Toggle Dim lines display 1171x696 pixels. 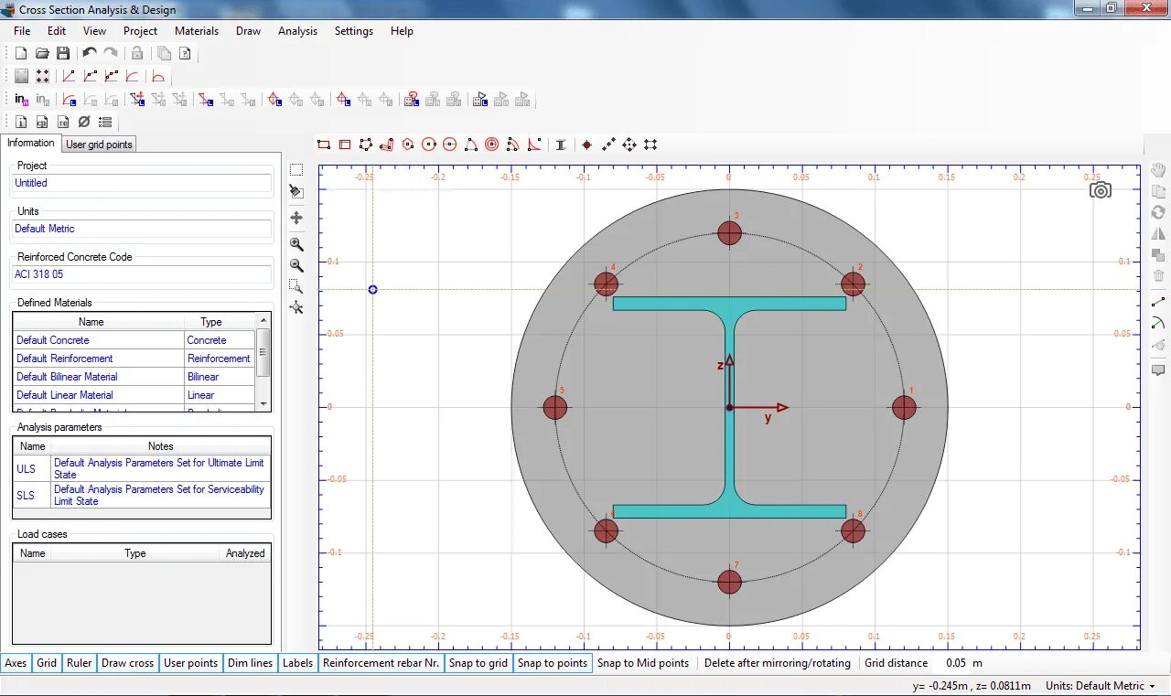coord(250,663)
